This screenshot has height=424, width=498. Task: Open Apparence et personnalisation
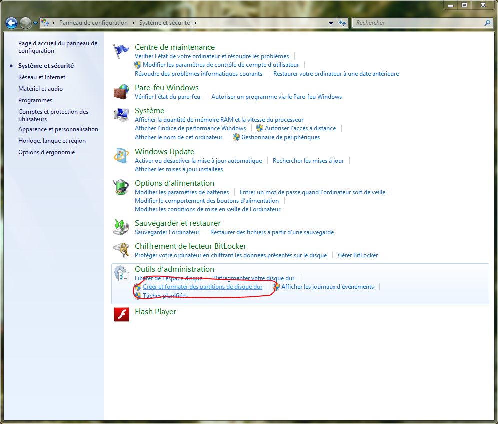point(58,129)
